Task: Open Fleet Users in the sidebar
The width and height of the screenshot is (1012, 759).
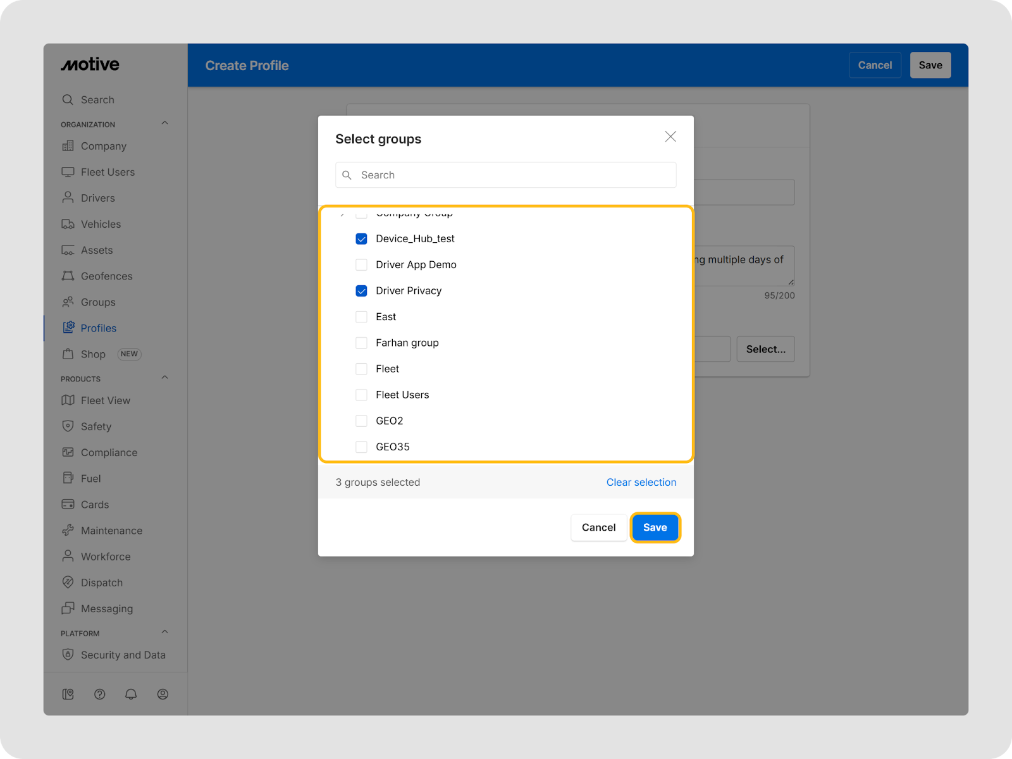Action: [x=108, y=172]
